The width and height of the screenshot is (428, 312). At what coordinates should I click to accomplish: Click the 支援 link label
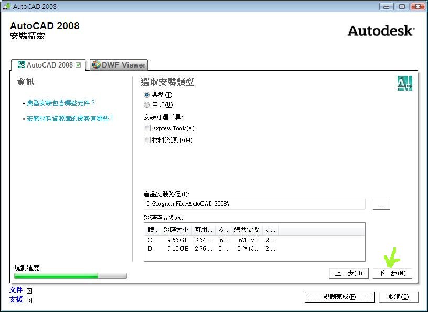16,299
